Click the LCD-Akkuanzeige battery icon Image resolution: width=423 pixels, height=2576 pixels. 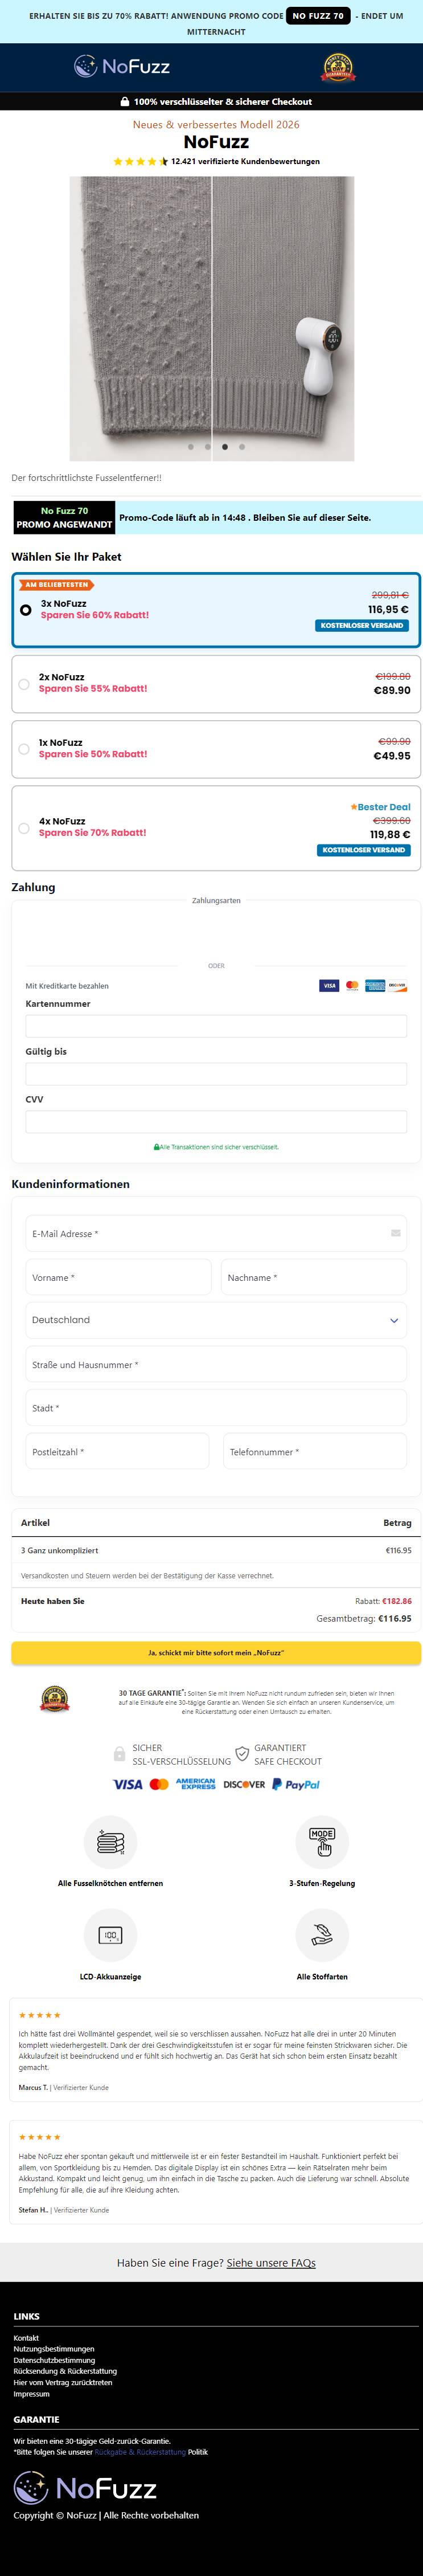pyautogui.click(x=110, y=1935)
